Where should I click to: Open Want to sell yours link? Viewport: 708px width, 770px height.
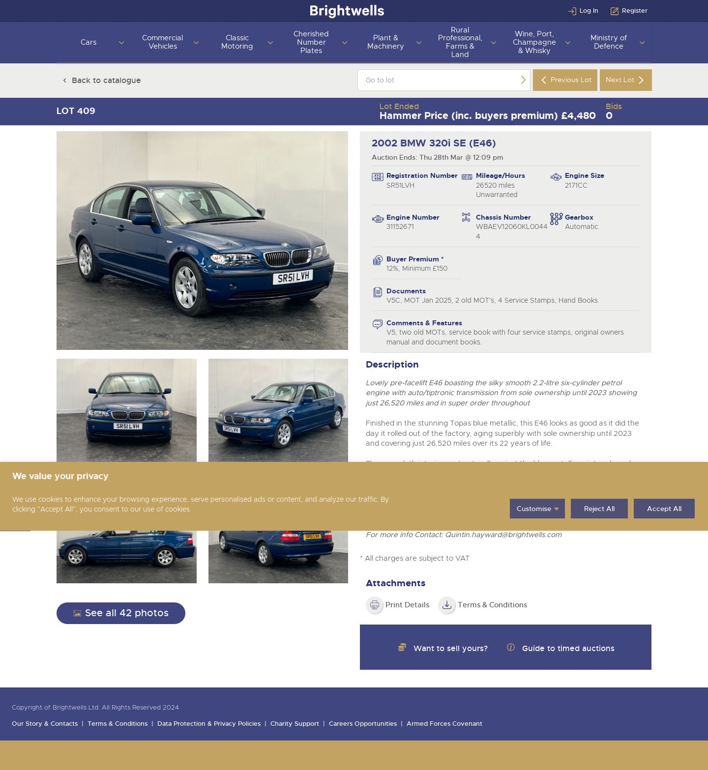coord(450,648)
